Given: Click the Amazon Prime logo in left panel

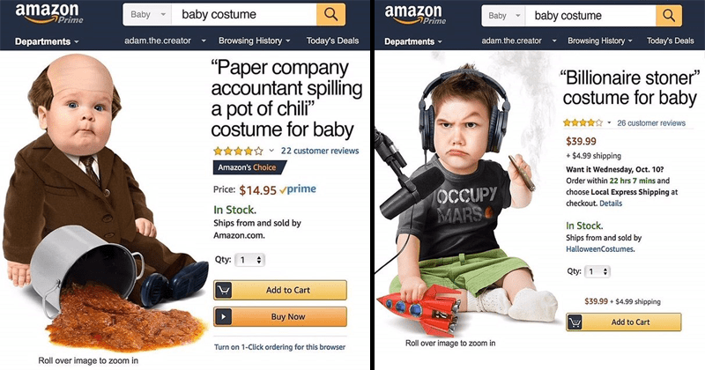Looking at the screenshot, I should click(49, 14).
